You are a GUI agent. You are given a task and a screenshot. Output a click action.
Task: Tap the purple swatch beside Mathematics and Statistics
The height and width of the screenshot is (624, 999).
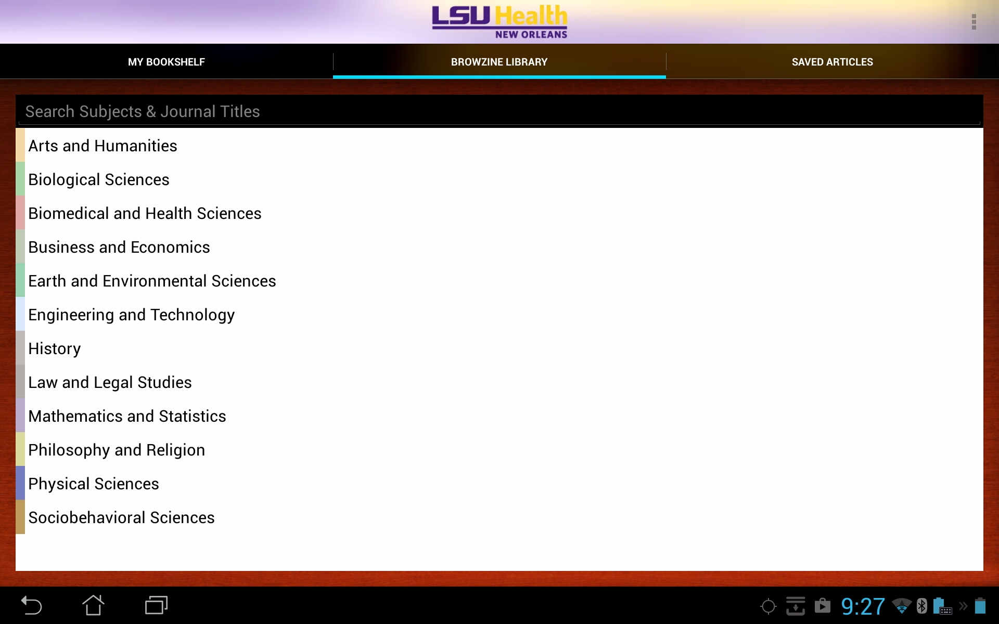pyautogui.click(x=20, y=415)
